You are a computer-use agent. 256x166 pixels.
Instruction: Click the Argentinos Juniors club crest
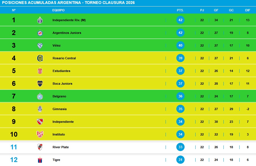click(40, 33)
